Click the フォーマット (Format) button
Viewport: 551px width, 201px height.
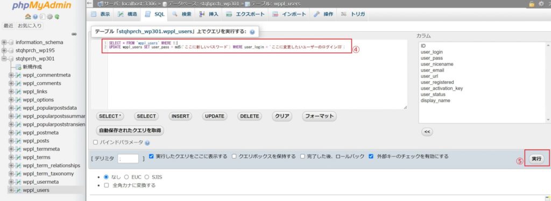tap(319, 116)
